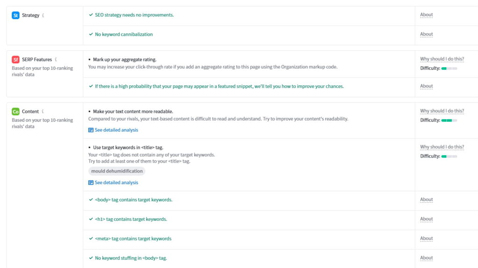Click the Organization markup code description sentence
The height and width of the screenshot is (268, 478).
click(x=213, y=67)
